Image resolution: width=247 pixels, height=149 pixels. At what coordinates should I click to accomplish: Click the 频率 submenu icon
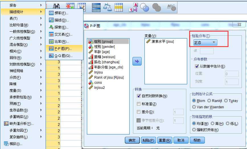click(x=51, y=13)
